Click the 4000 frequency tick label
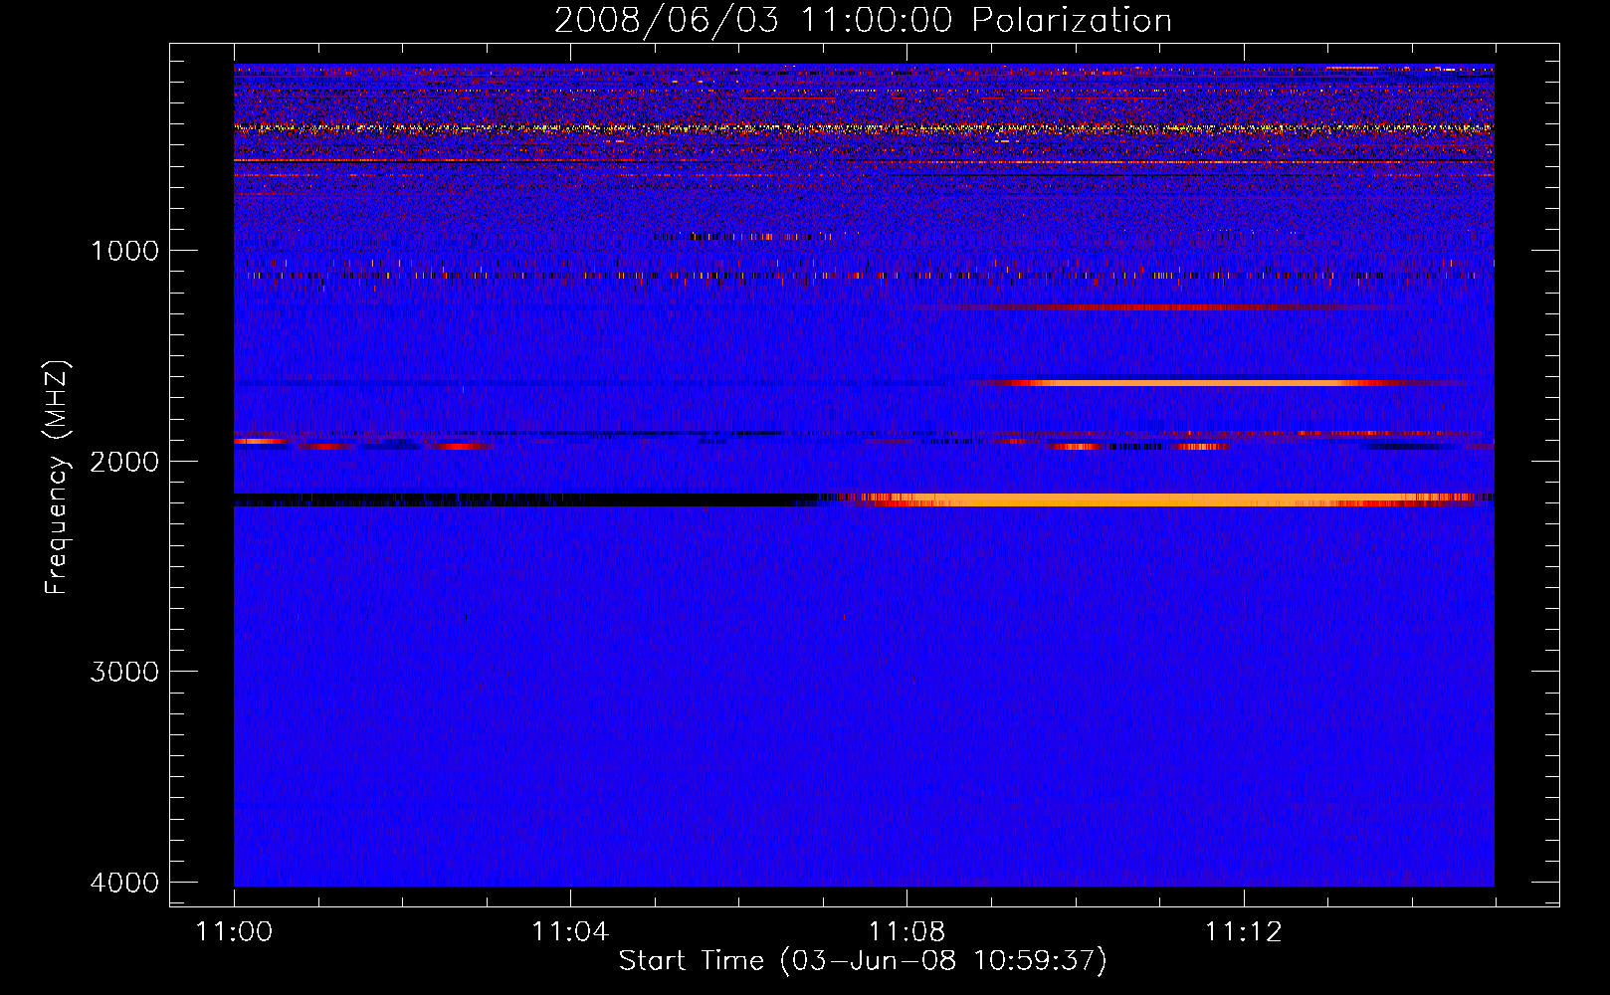Viewport: 1610px width, 995px height. (124, 883)
